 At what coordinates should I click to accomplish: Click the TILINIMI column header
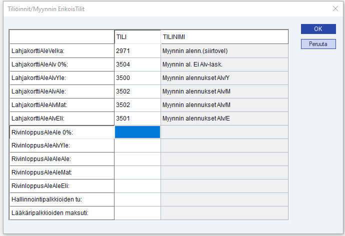coord(224,37)
